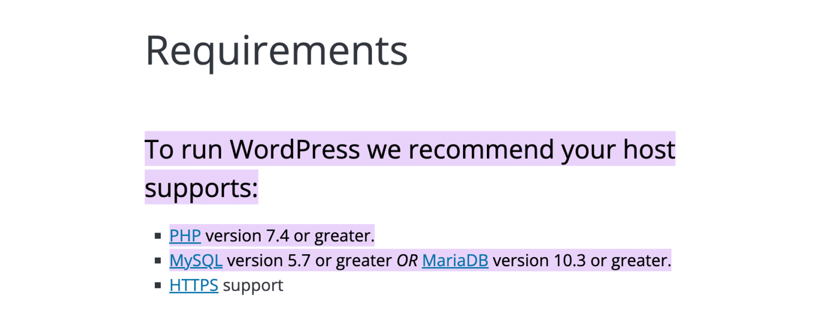The width and height of the screenshot is (829, 318).
Task: Follow the MariaDB hyperlink
Action: coord(455,261)
